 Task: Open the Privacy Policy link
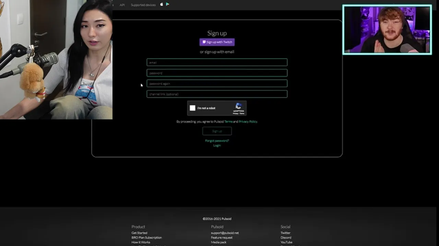pyautogui.click(x=248, y=122)
